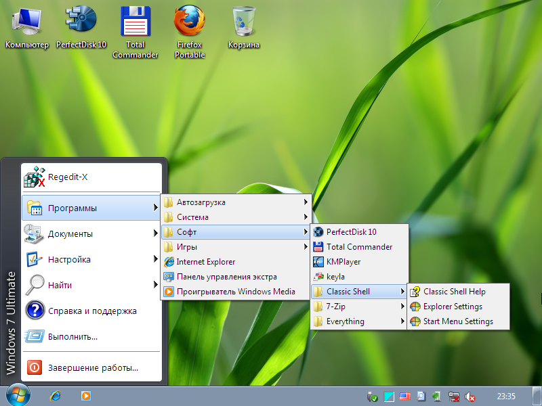The height and width of the screenshot is (406, 542).
Task: Click Завершение работы... to shut down
Action: 91,367
